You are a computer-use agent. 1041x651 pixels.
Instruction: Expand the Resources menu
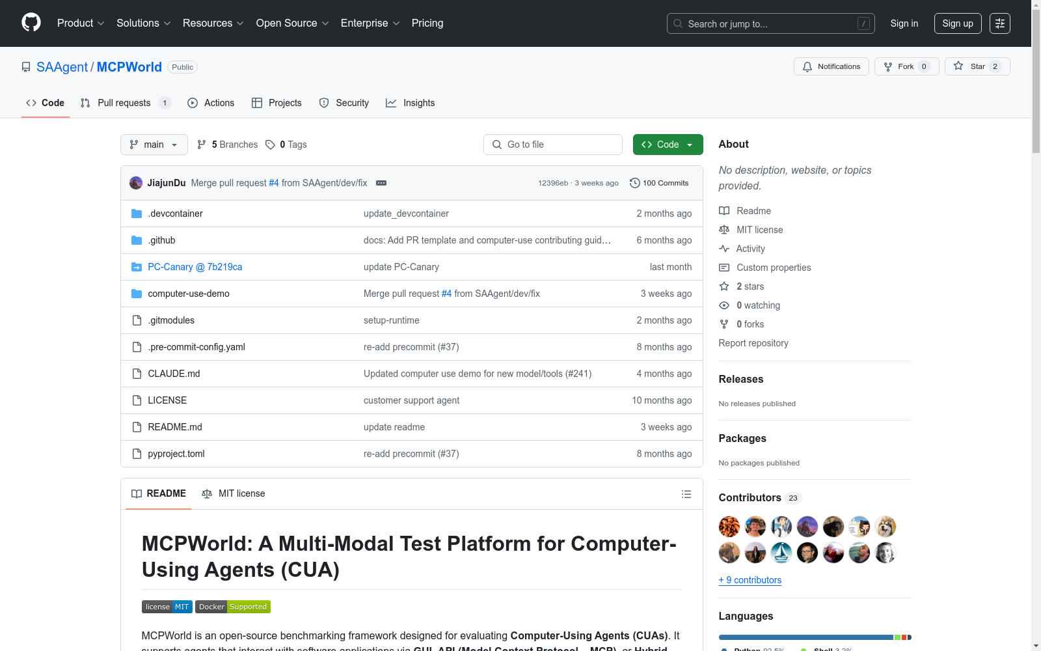213,23
